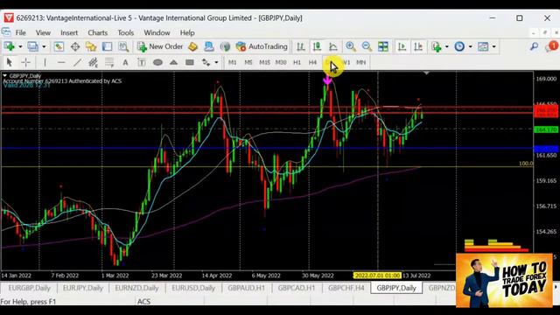Image resolution: width=560 pixels, height=315 pixels.
Task: Select the text 'A' tool
Action: 125,62
